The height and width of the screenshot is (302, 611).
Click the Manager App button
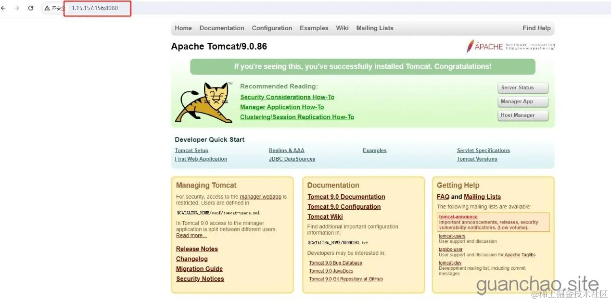tap(523, 101)
